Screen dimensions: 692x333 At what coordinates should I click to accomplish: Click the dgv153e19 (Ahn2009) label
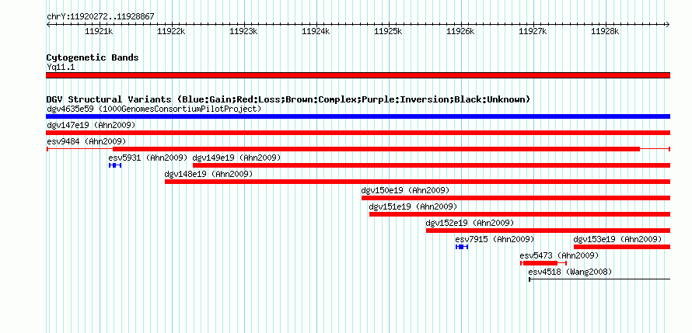618,239
